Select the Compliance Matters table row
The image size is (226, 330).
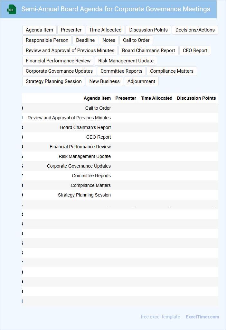pyautogui.click(x=91, y=185)
